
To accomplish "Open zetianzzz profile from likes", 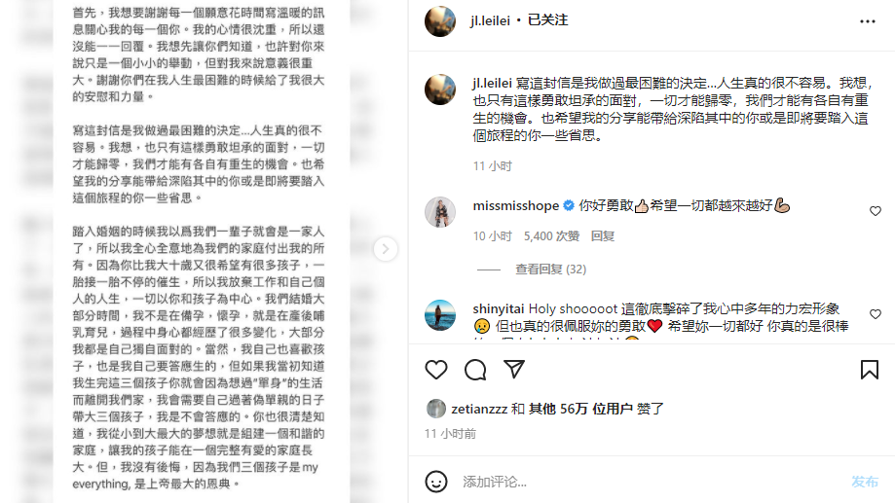I will click(x=479, y=409).
